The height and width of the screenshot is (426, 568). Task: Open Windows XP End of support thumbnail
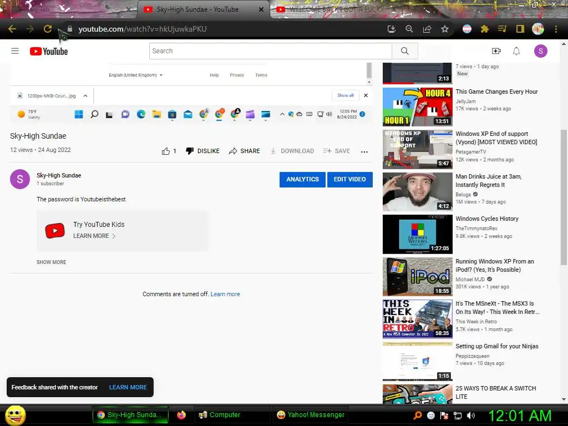[x=417, y=149]
